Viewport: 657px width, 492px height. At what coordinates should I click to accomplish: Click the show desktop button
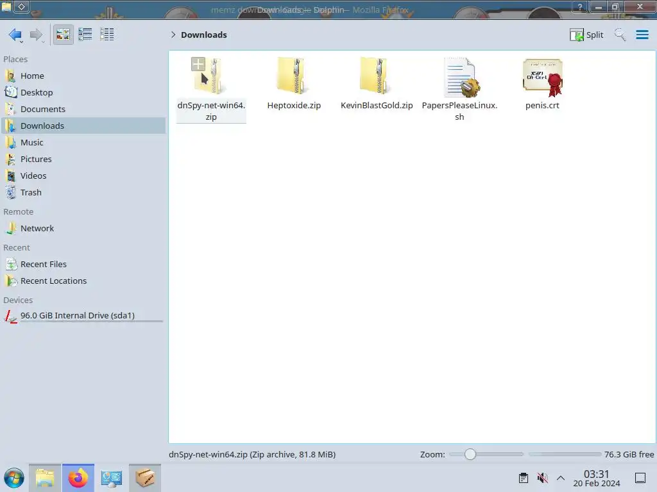[640, 478]
